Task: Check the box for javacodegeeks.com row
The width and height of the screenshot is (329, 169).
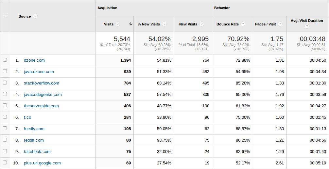Action: (x=5, y=94)
